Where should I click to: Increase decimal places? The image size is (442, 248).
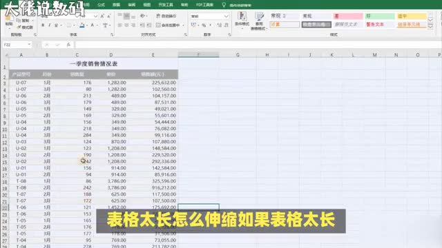coord(220,25)
